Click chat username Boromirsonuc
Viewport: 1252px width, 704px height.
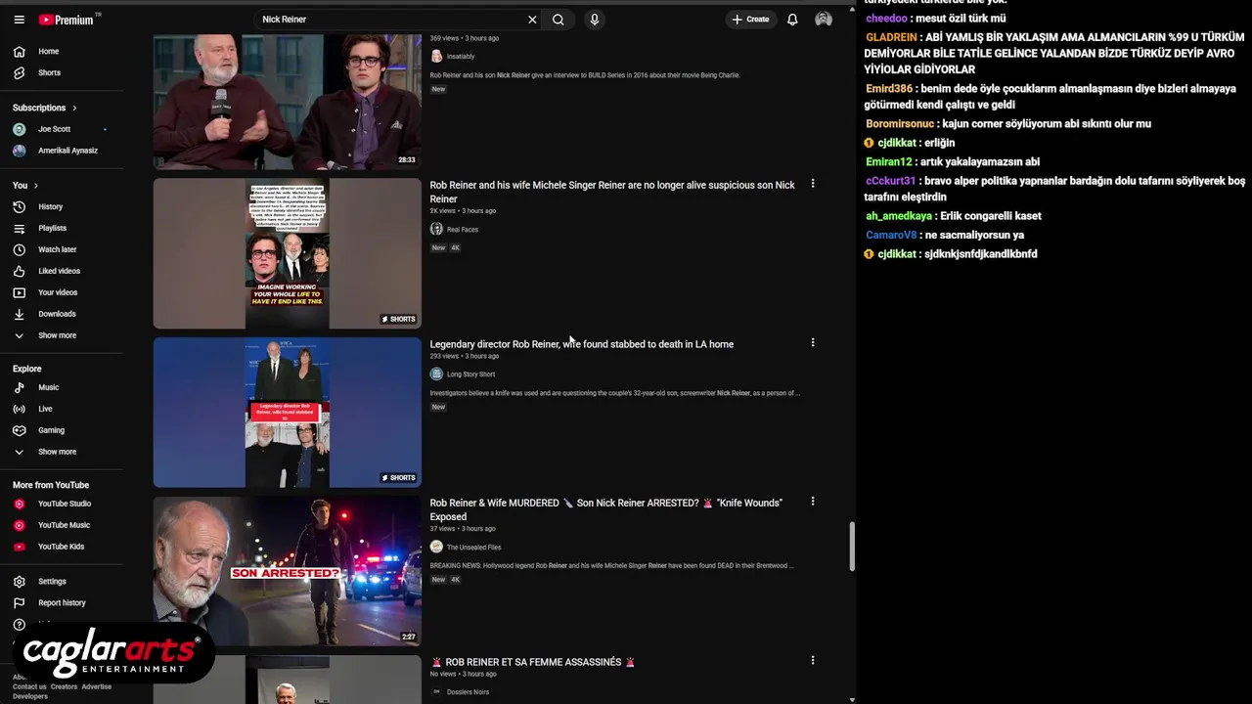pos(900,124)
